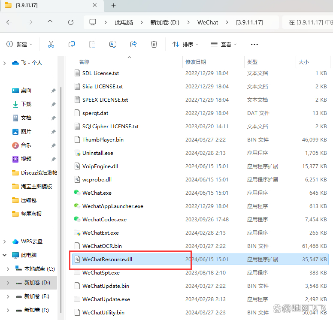Open 下载 in the sidebar

pyautogui.click(x=26, y=104)
